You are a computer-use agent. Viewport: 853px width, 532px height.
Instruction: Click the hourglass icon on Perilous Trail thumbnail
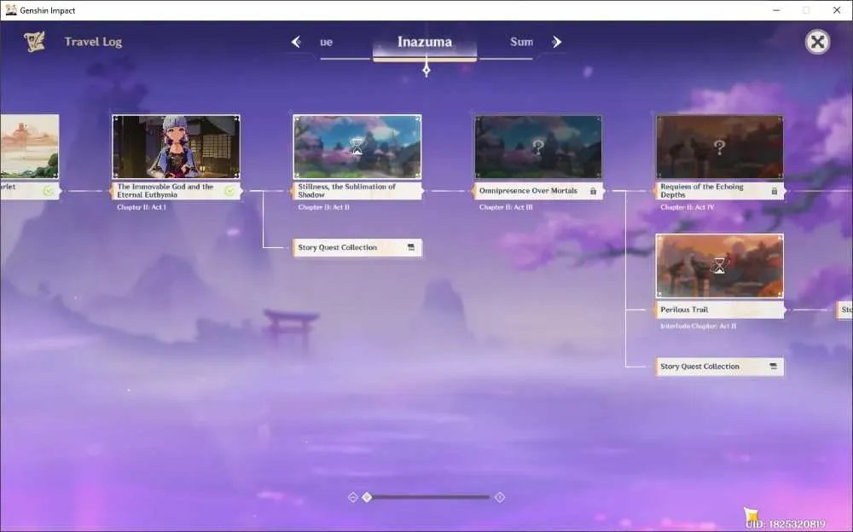(x=719, y=265)
